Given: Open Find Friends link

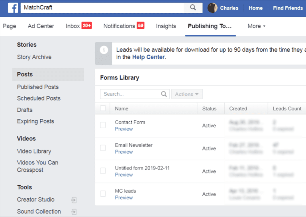Looking at the screenshot, I should 288,8.
